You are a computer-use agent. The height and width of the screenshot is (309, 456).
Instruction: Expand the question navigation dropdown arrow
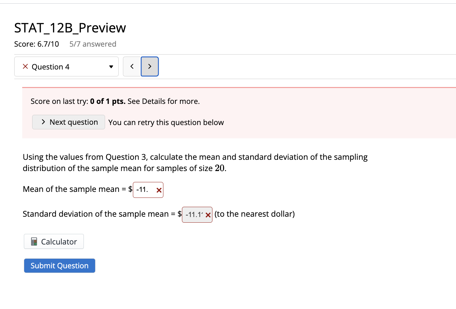click(111, 66)
